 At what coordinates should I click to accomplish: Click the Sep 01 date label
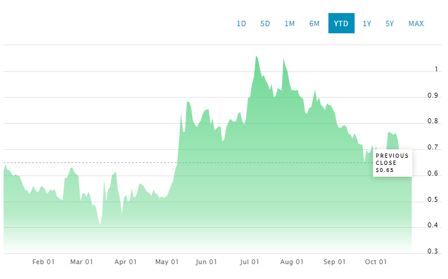click(x=334, y=262)
